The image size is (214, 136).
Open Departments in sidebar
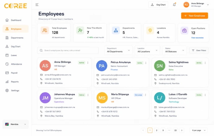tap(16, 38)
